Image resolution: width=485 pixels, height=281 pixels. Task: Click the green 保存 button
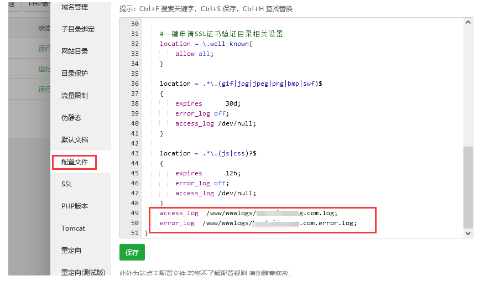(x=132, y=253)
